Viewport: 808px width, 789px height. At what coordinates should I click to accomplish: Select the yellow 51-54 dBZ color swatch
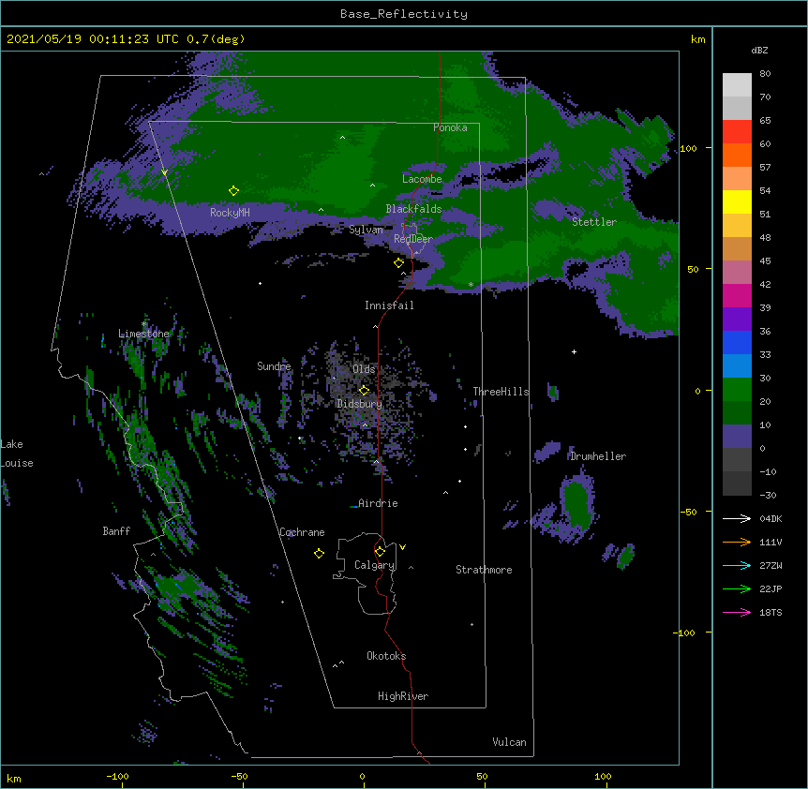point(737,201)
